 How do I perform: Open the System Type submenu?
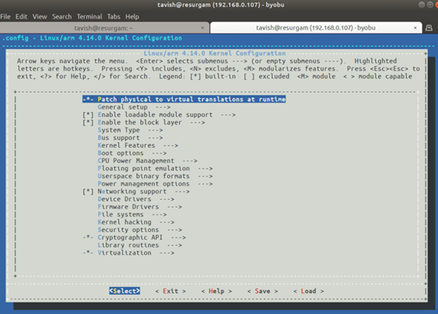pyautogui.click(x=130, y=130)
